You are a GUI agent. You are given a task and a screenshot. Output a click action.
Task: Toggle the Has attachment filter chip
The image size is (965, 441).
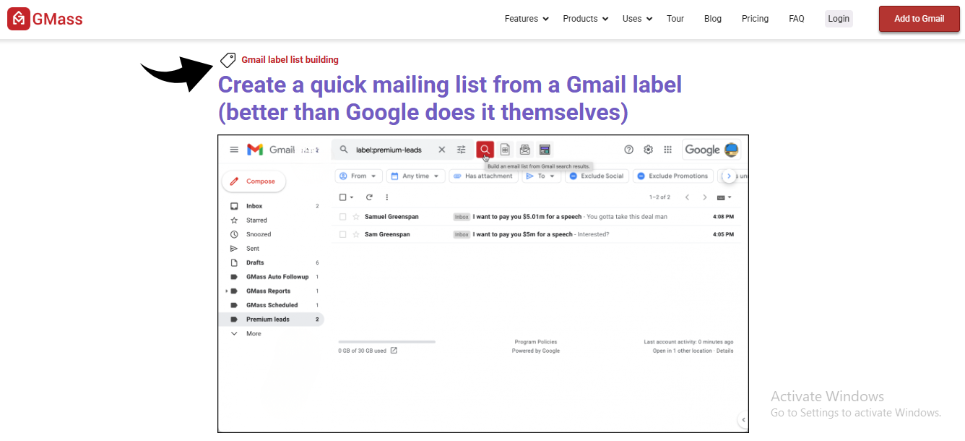pyautogui.click(x=484, y=176)
